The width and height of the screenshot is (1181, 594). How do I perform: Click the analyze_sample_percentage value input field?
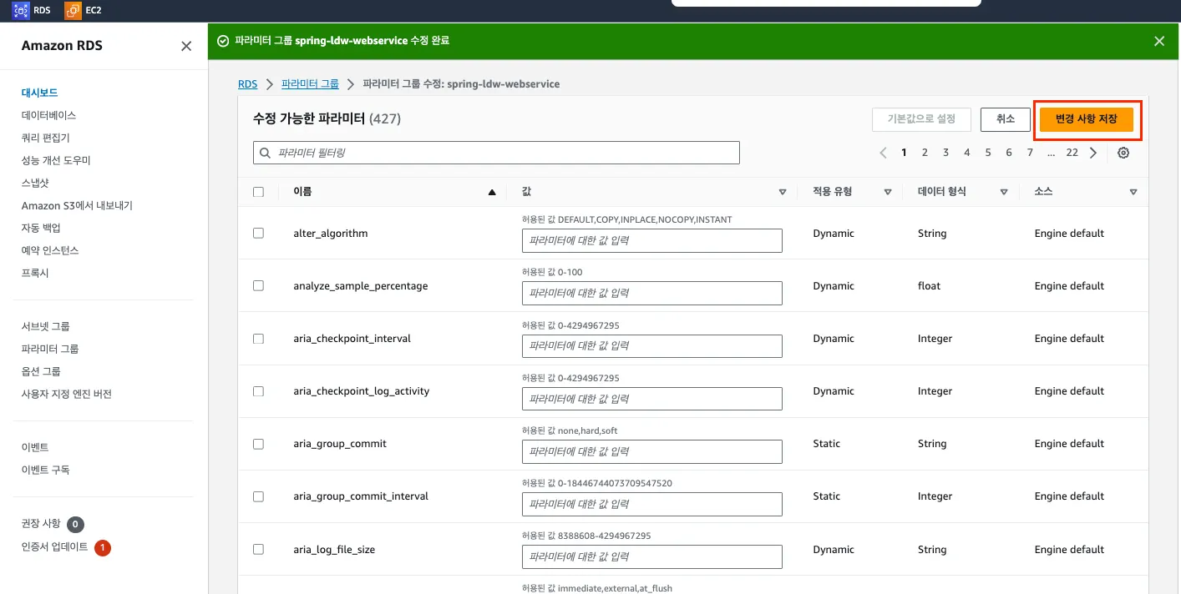(x=652, y=293)
